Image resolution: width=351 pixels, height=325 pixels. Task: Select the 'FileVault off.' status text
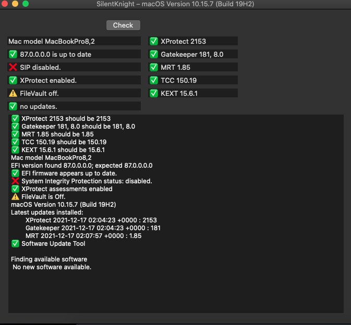click(39, 93)
